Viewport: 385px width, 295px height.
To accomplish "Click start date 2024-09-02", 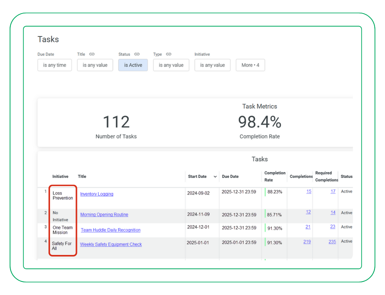I will (198, 193).
